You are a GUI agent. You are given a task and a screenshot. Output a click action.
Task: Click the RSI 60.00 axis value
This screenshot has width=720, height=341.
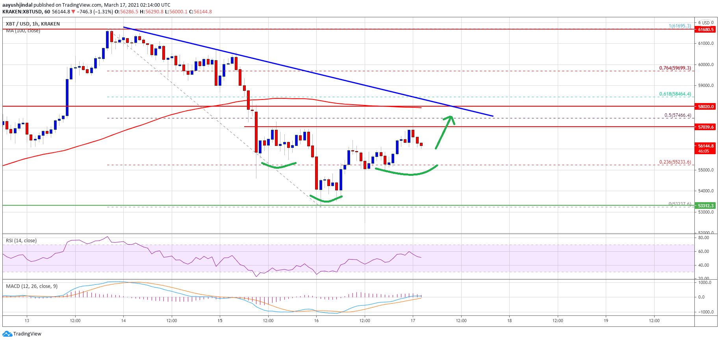[703, 252]
